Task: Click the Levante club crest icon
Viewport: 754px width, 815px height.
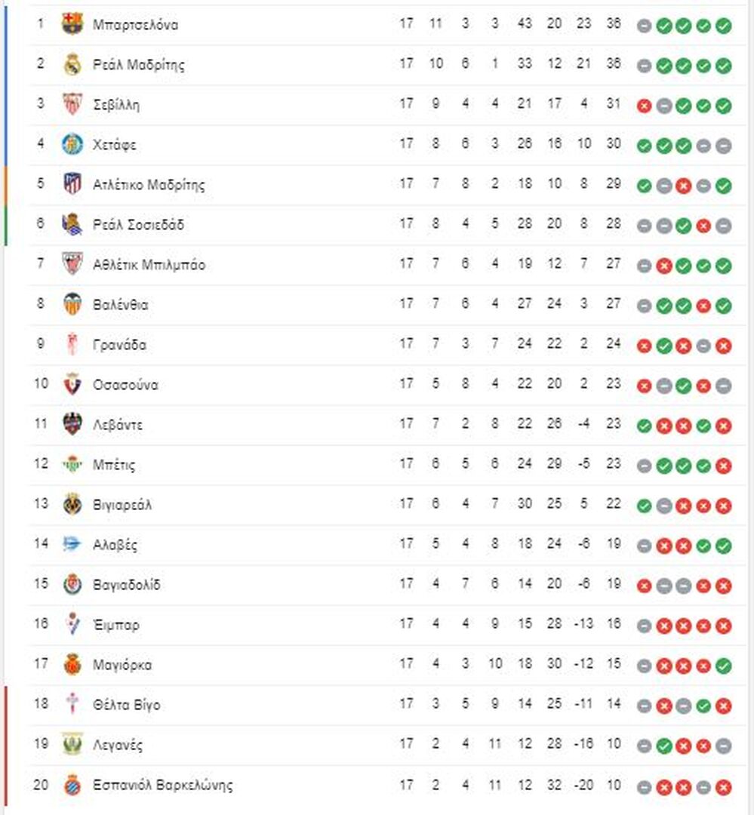Action: [72, 424]
